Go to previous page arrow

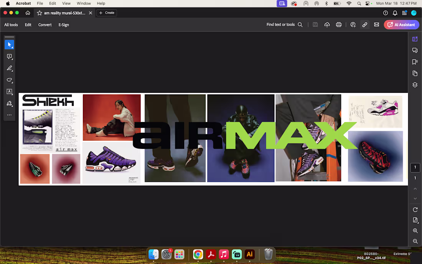point(415,189)
